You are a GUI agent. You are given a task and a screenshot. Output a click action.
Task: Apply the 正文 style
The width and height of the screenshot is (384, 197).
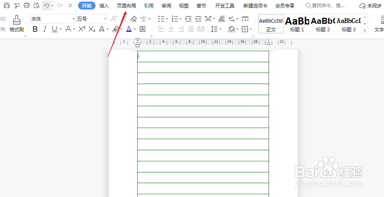point(271,24)
